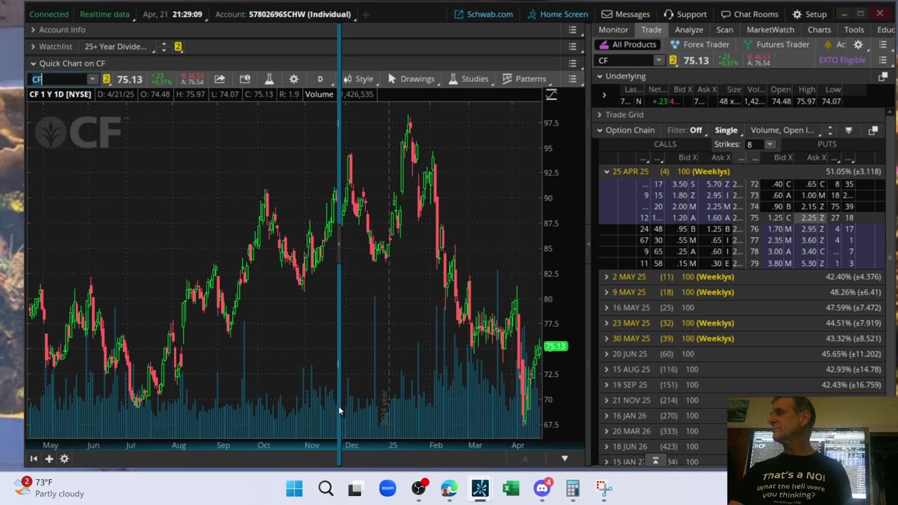Go to Home Screen
Viewport: 898px width, 505px height.
[558, 14]
